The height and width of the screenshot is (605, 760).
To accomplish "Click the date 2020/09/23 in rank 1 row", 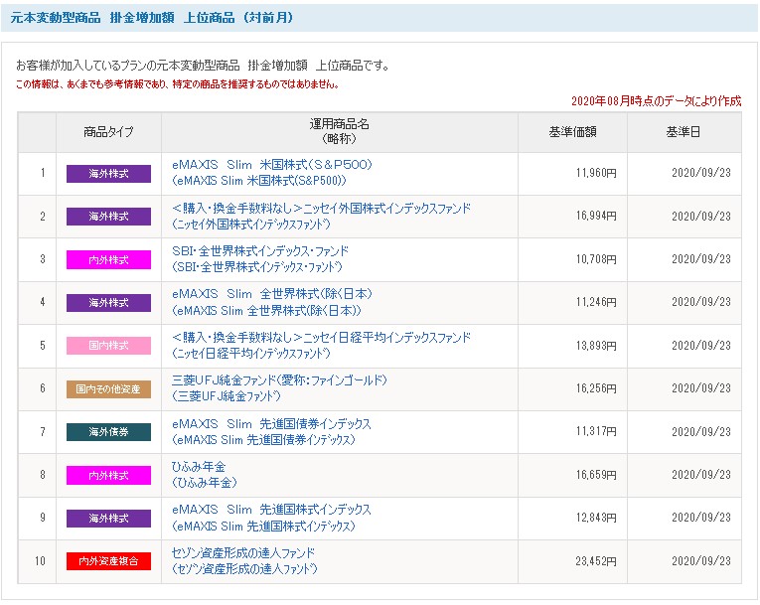I will (701, 173).
